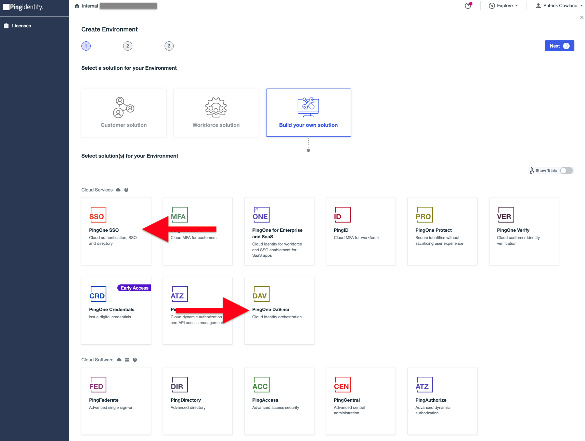Close the Create Environment dialog
Viewport: 585px width, 441px height.
coord(582,17)
